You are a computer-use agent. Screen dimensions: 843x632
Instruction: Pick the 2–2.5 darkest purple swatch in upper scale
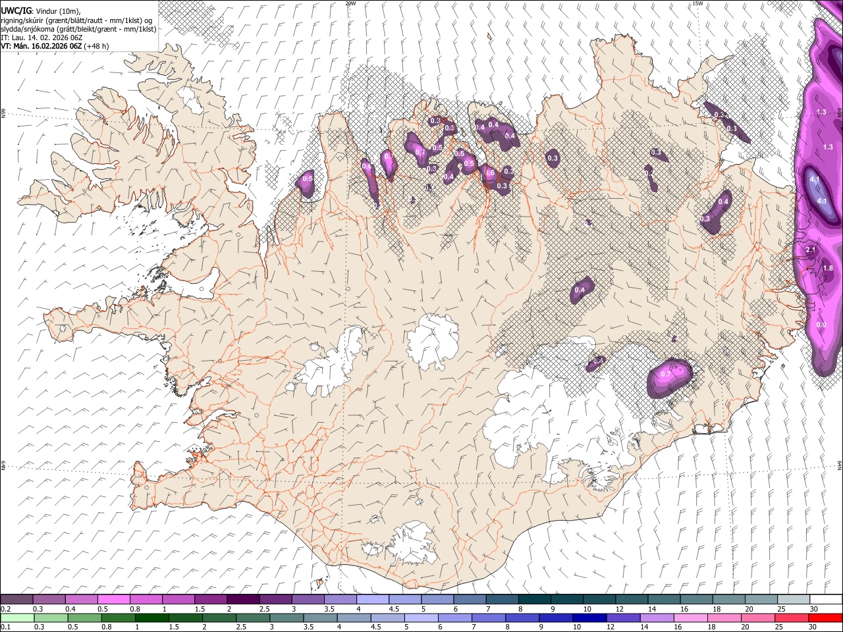(243, 600)
